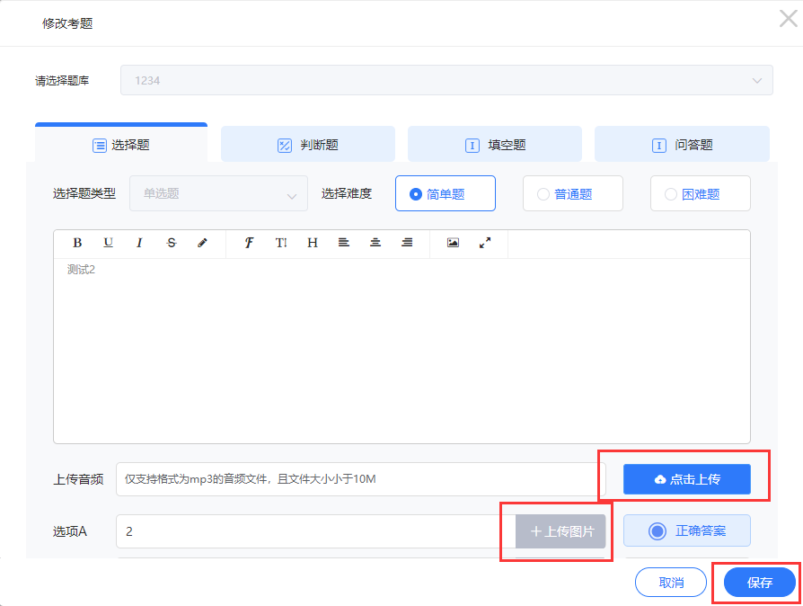The image size is (803, 606).
Task: Select the 困难题 difficulty option
Action: [700, 193]
